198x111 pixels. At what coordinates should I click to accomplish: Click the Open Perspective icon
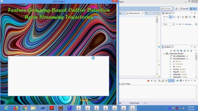[176, 9]
